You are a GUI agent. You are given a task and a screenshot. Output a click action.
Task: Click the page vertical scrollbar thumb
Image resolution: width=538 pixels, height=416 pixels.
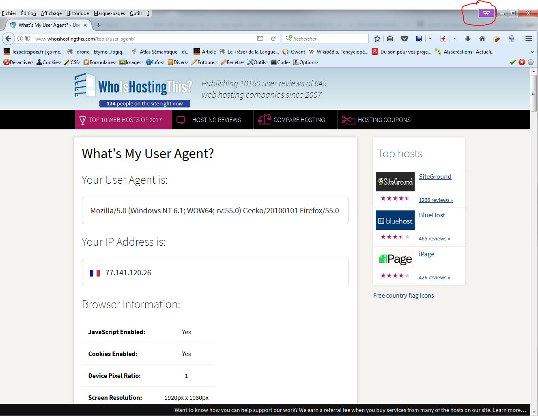[534, 93]
